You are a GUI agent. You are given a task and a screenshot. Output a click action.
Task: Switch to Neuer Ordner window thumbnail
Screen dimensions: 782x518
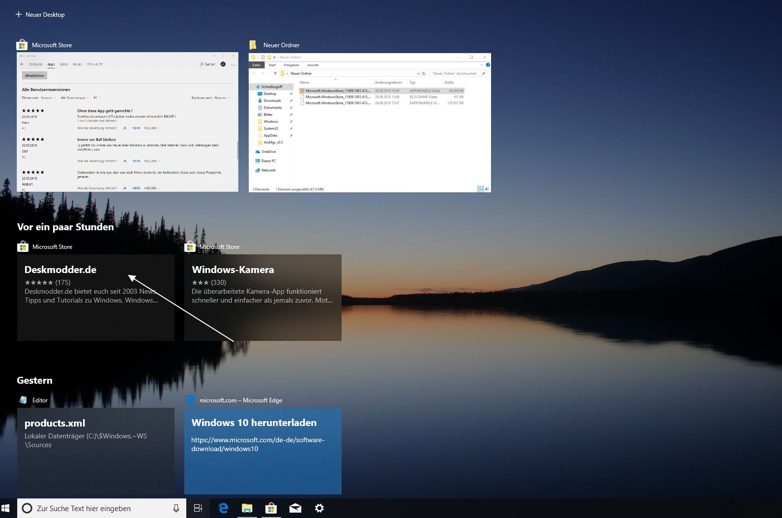370,123
